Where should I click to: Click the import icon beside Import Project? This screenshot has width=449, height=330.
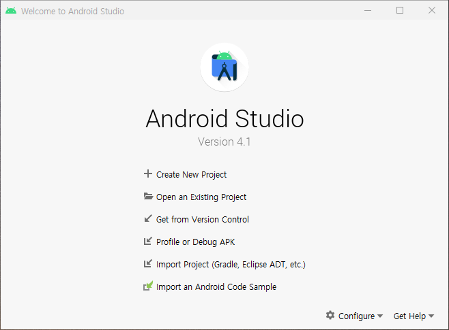click(148, 263)
